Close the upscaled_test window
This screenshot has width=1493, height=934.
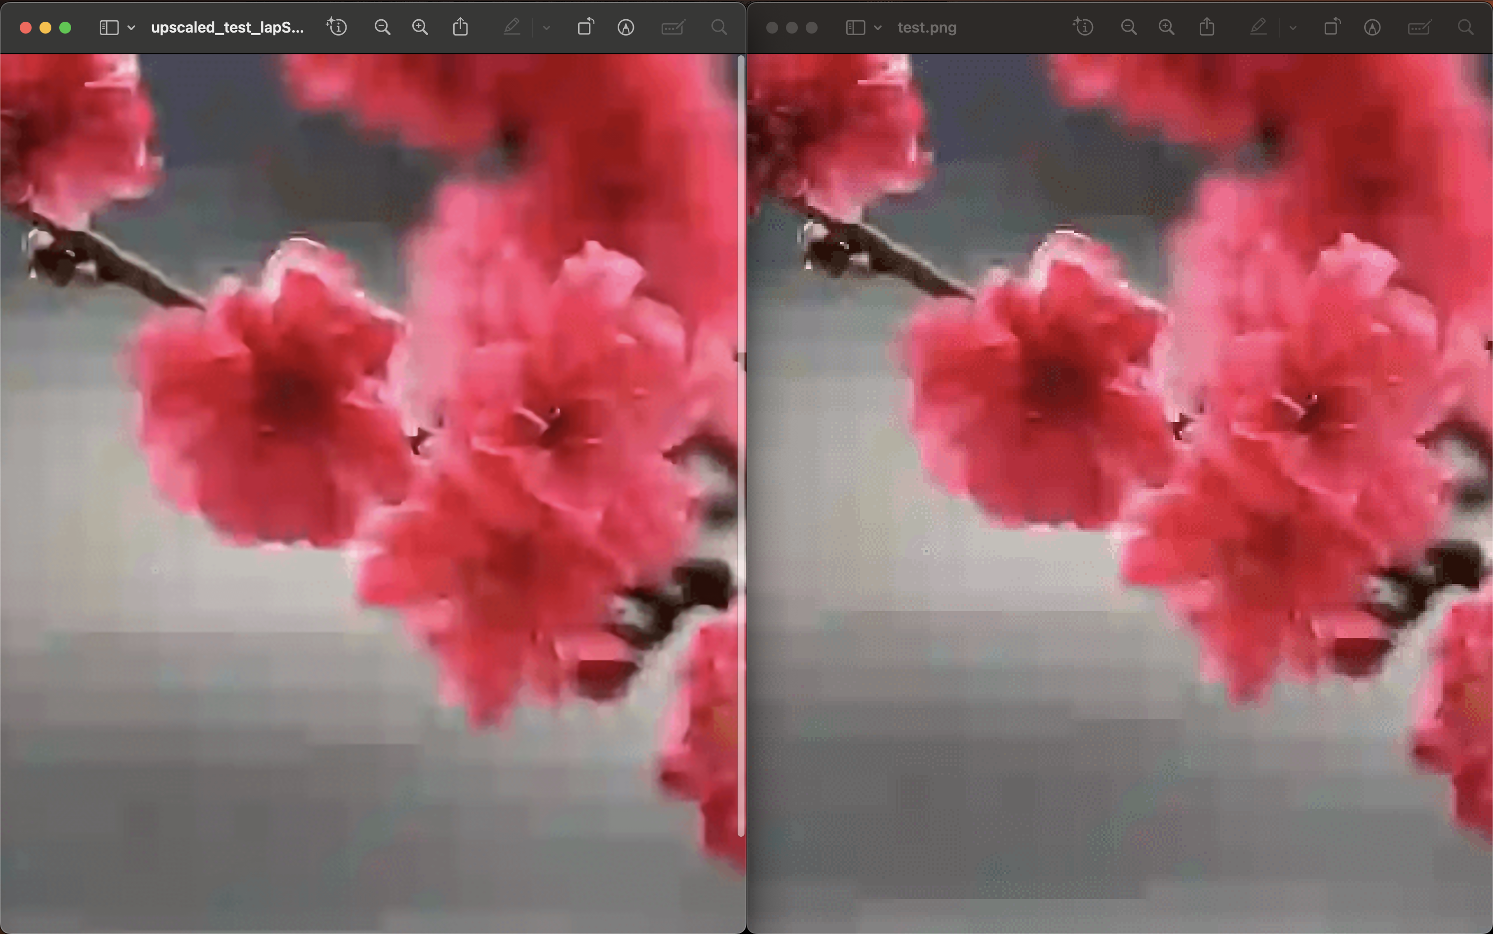click(25, 28)
